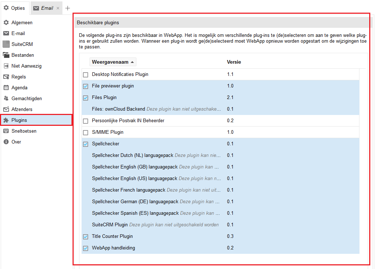The width and height of the screenshot is (375, 269).
Task: Enable Desktop Notificaties Plugin checkbox
Action: pyautogui.click(x=86, y=75)
